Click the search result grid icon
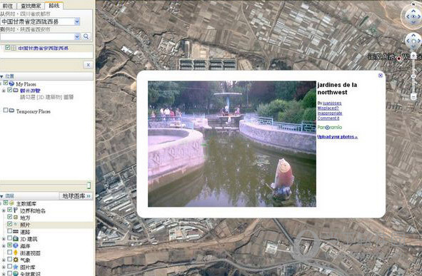This screenshot has height=276, width=422. click(x=14, y=48)
